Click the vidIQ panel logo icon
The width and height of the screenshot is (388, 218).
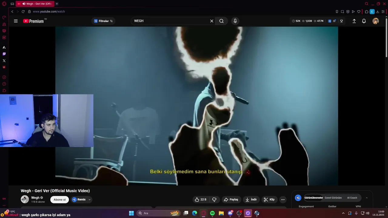click(298, 198)
